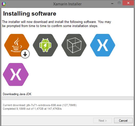
Task: Maximize the Xamarin Installer window
Action: [x=119, y=3]
